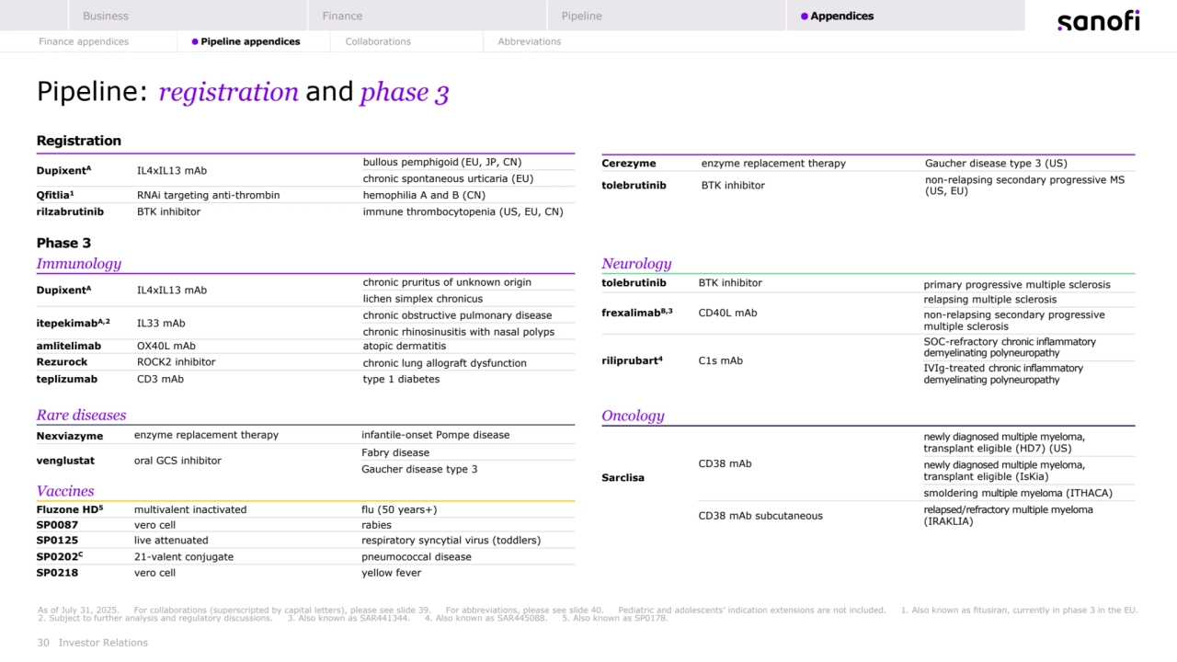Open the Pipeline section tab

(x=582, y=16)
